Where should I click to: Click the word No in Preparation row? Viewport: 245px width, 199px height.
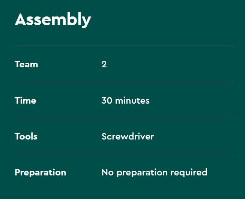pos(107,172)
